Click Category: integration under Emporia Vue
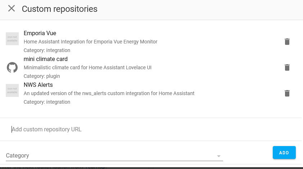 point(47,50)
